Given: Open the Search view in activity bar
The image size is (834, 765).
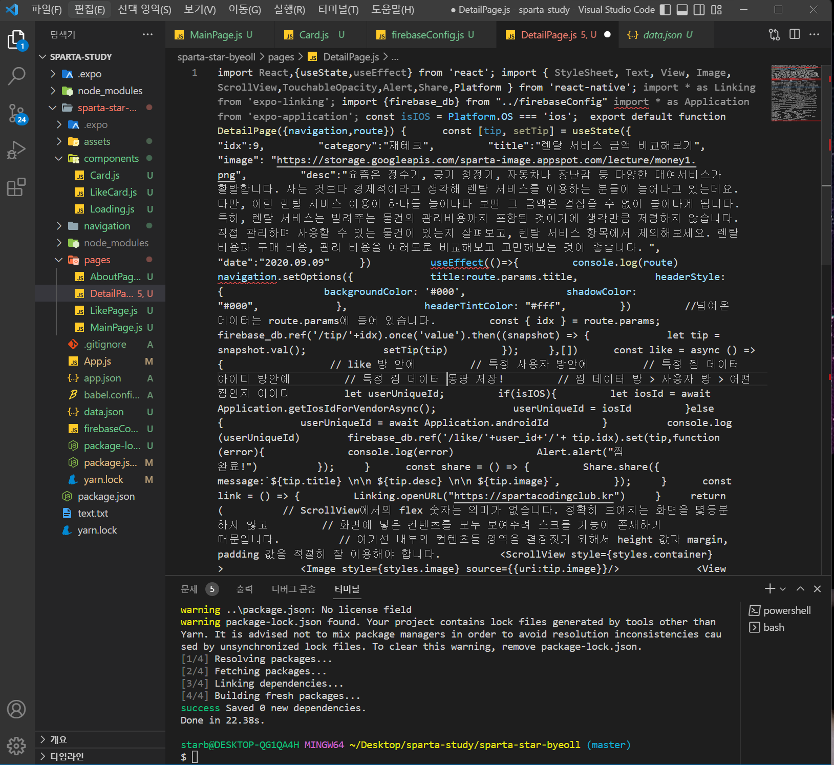Looking at the screenshot, I should (16, 76).
